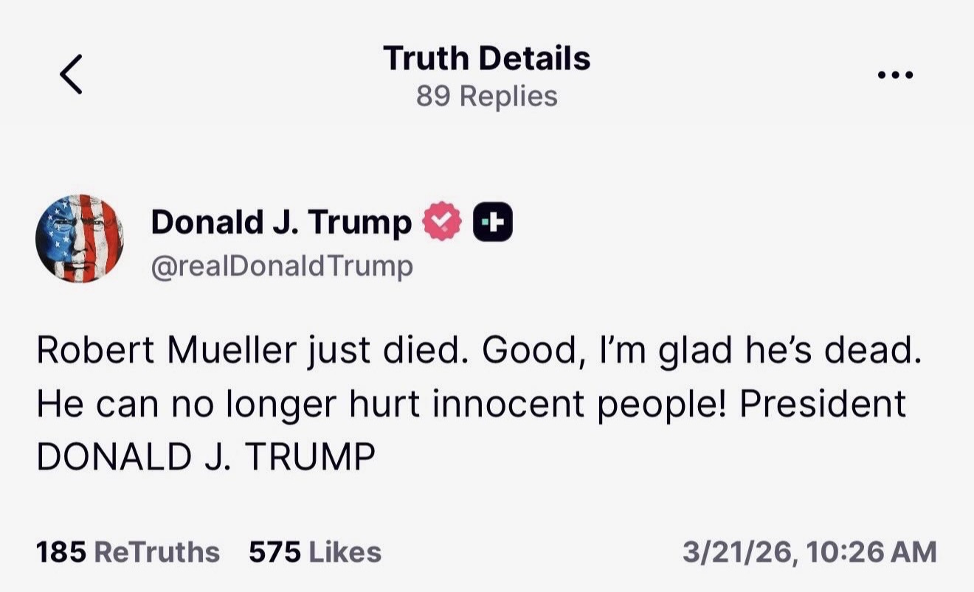
Task: Tap the back arrow to leave Truth Details
Action: point(71,74)
